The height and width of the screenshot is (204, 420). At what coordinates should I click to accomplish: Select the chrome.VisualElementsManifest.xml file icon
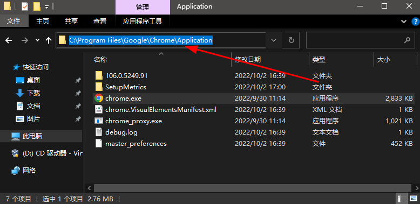[x=99, y=109]
